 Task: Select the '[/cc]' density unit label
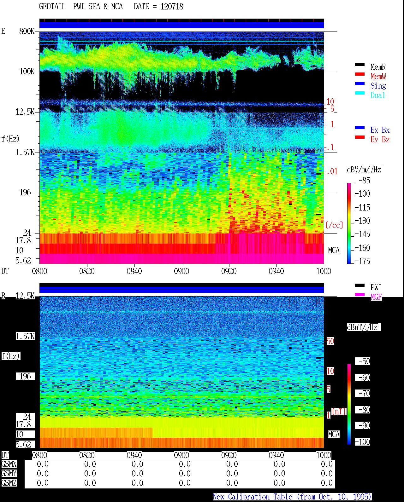click(x=334, y=225)
